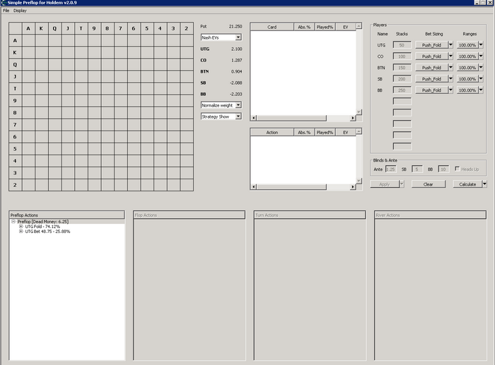495x365 pixels.
Task: Click the Pot value 21.250
Action: click(x=235, y=27)
